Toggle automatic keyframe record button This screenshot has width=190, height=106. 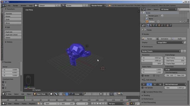click(x=128, y=103)
